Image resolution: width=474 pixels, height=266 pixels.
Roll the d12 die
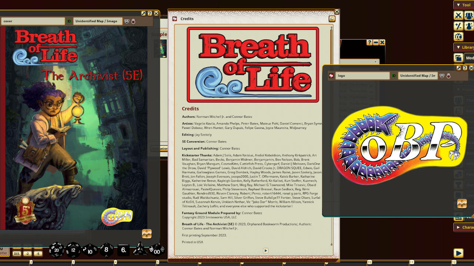tap(73, 250)
